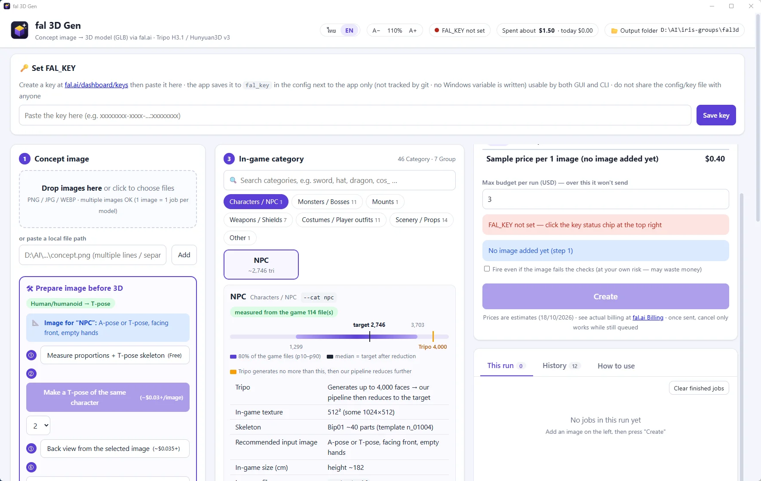
Task: Click the Add file path button
Action: (x=184, y=255)
